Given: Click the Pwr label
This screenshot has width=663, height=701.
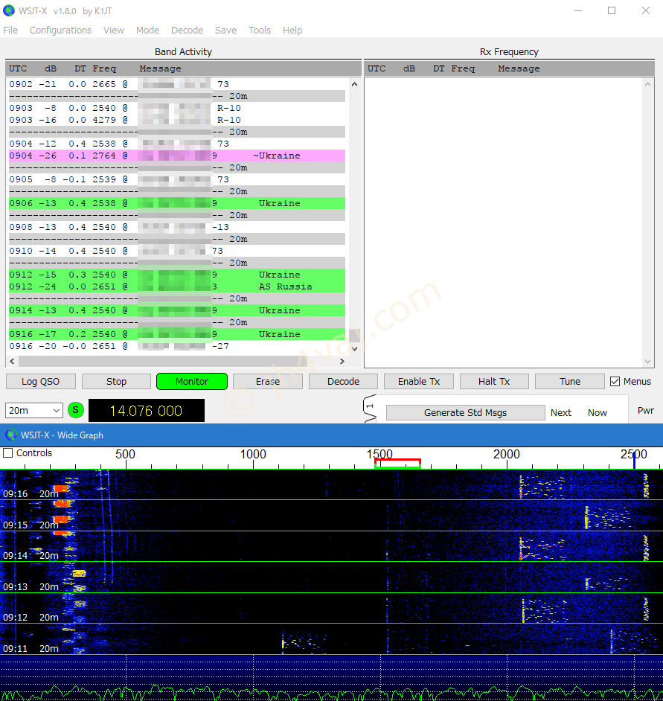Looking at the screenshot, I should 646,411.
